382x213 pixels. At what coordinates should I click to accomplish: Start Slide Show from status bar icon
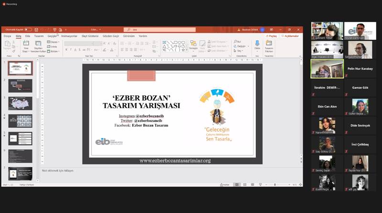(x=260, y=185)
